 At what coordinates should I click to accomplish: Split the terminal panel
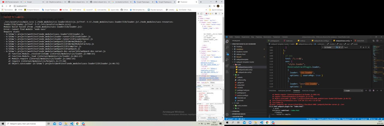click(x=370, y=91)
